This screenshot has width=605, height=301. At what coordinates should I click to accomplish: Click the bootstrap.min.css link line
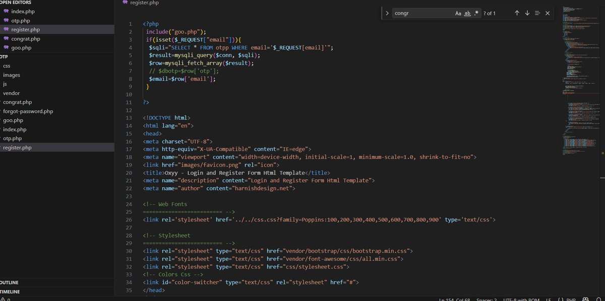(278, 251)
